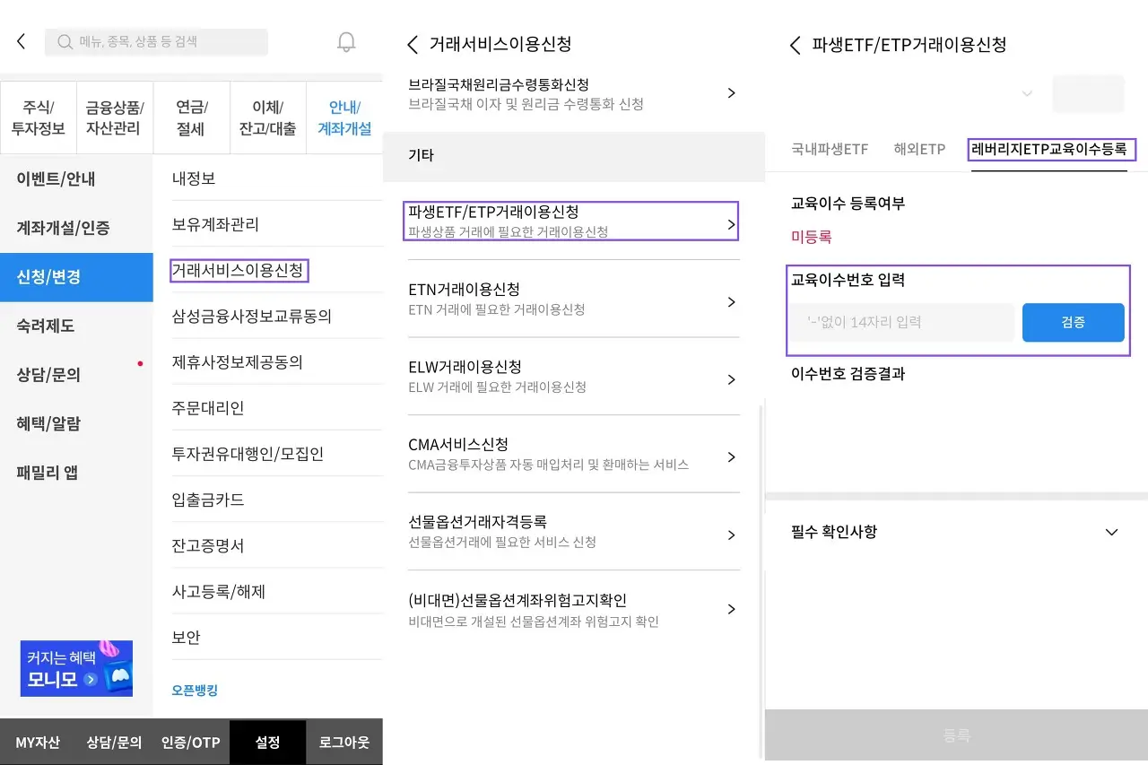Tap 인증/OTP in bottom bar

(191, 743)
